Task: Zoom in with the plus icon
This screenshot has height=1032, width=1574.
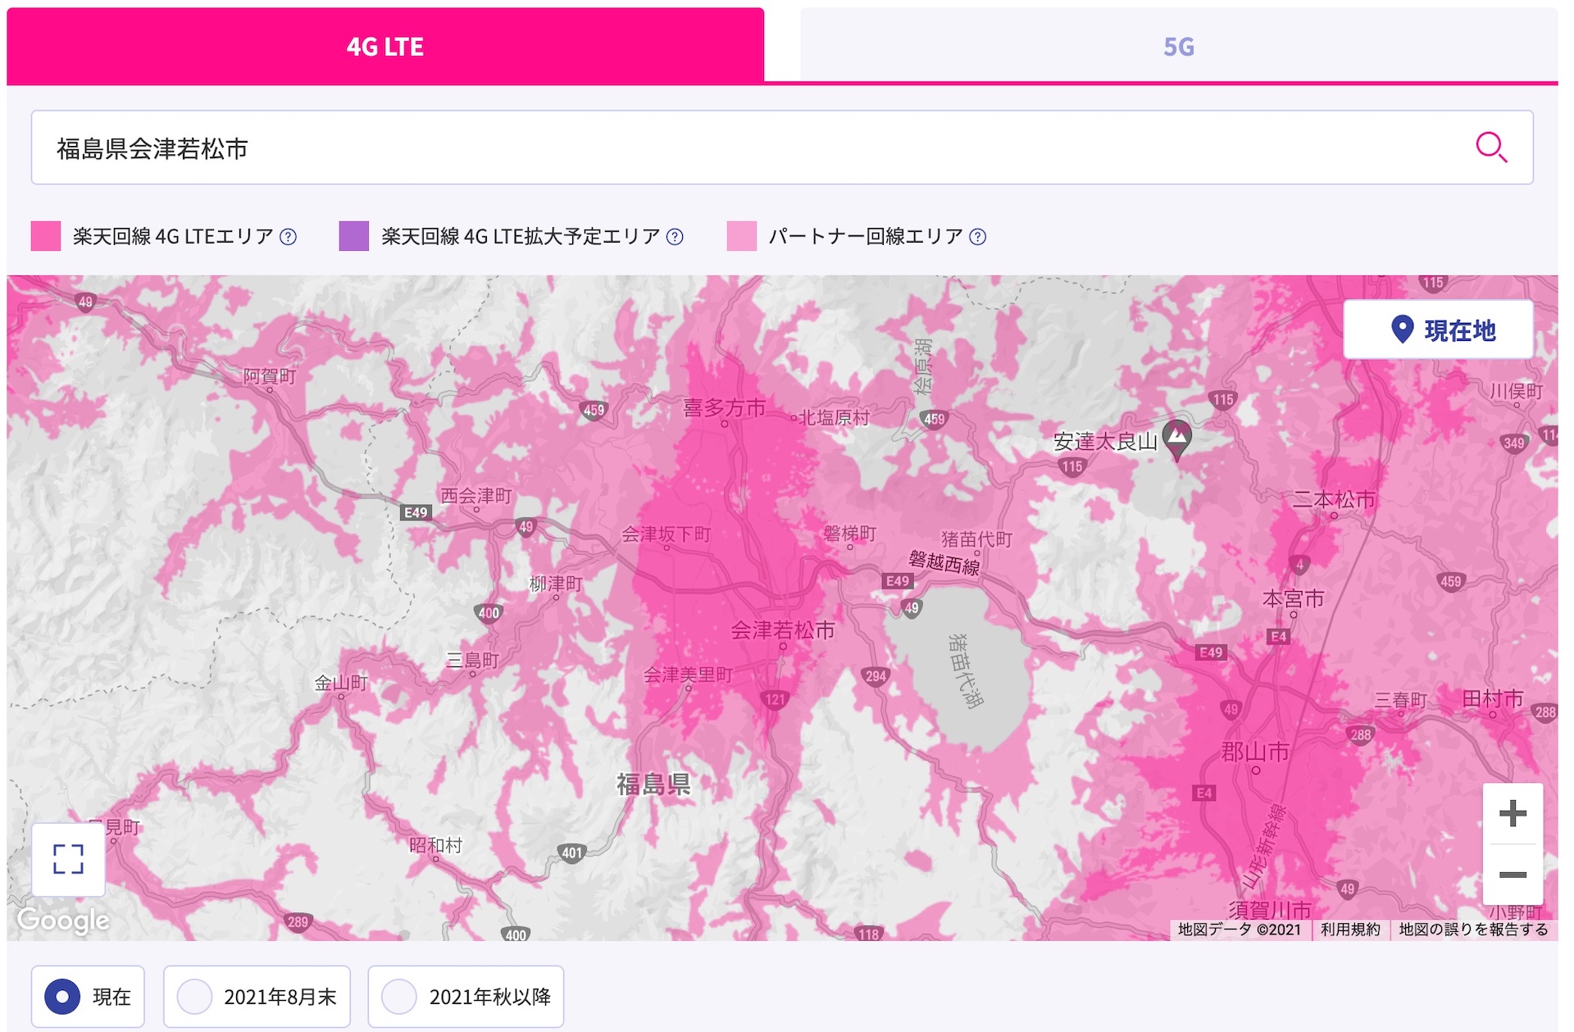Action: [1511, 815]
